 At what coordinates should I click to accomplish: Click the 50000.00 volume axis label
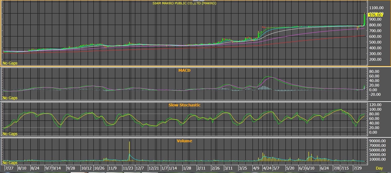click(378, 150)
